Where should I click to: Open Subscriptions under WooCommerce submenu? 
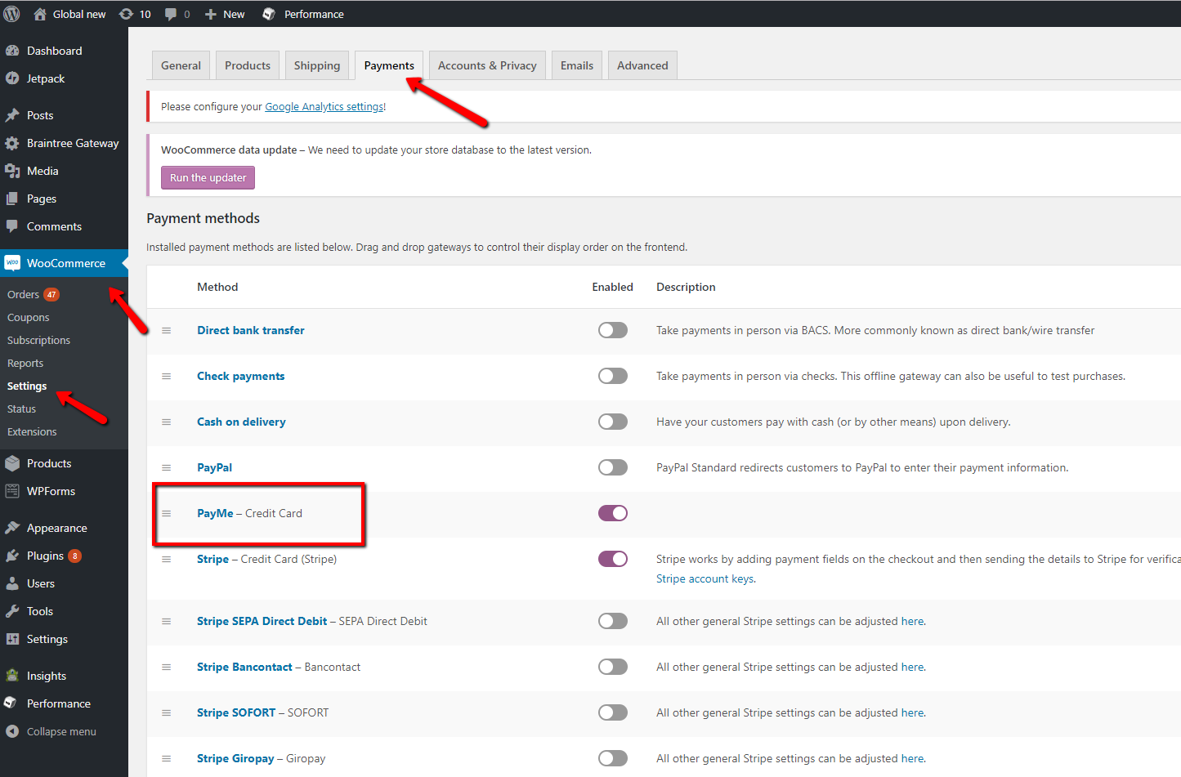point(38,340)
